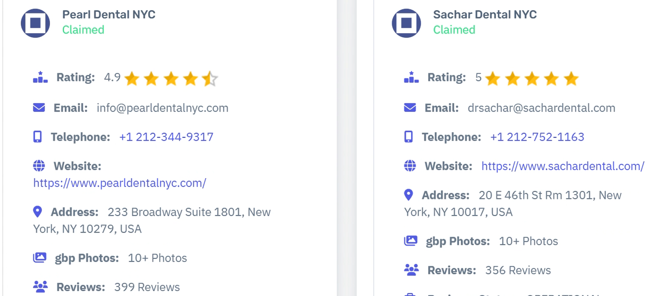This screenshot has height=296, width=656.
Task: Click the people icon beside Pearl Dental reviews
Action: (40, 287)
